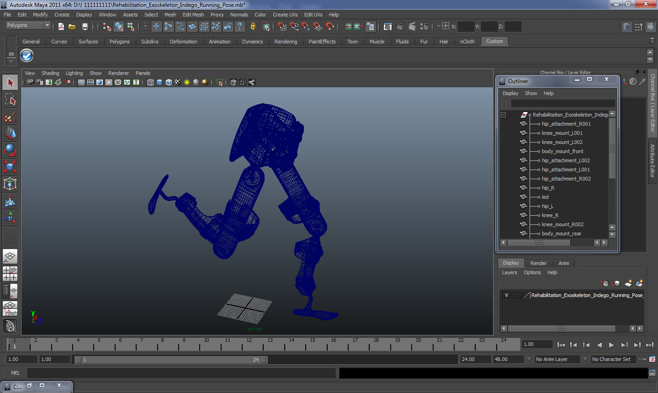The width and height of the screenshot is (658, 393).
Task: Open the Render View window
Action: tap(387, 27)
